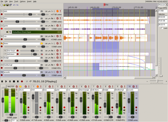The height and width of the screenshot is (122, 168).
Task: Save the project with the floppy disk icon
Action: (7, 5)
